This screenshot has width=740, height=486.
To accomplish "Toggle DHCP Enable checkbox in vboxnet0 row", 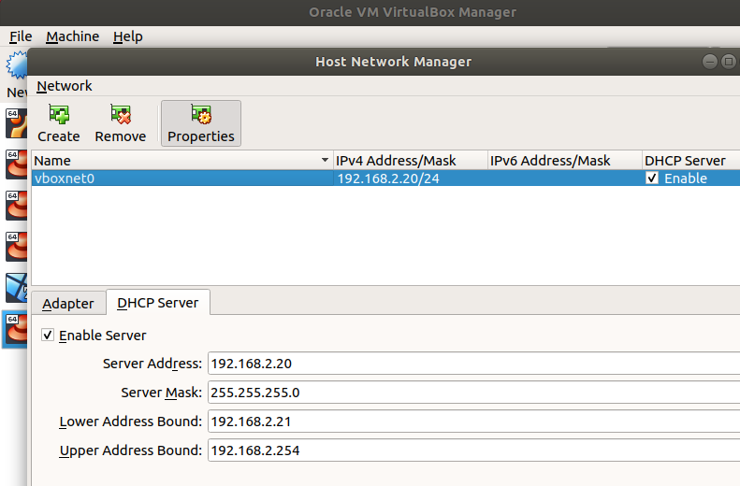I will 652,179.
